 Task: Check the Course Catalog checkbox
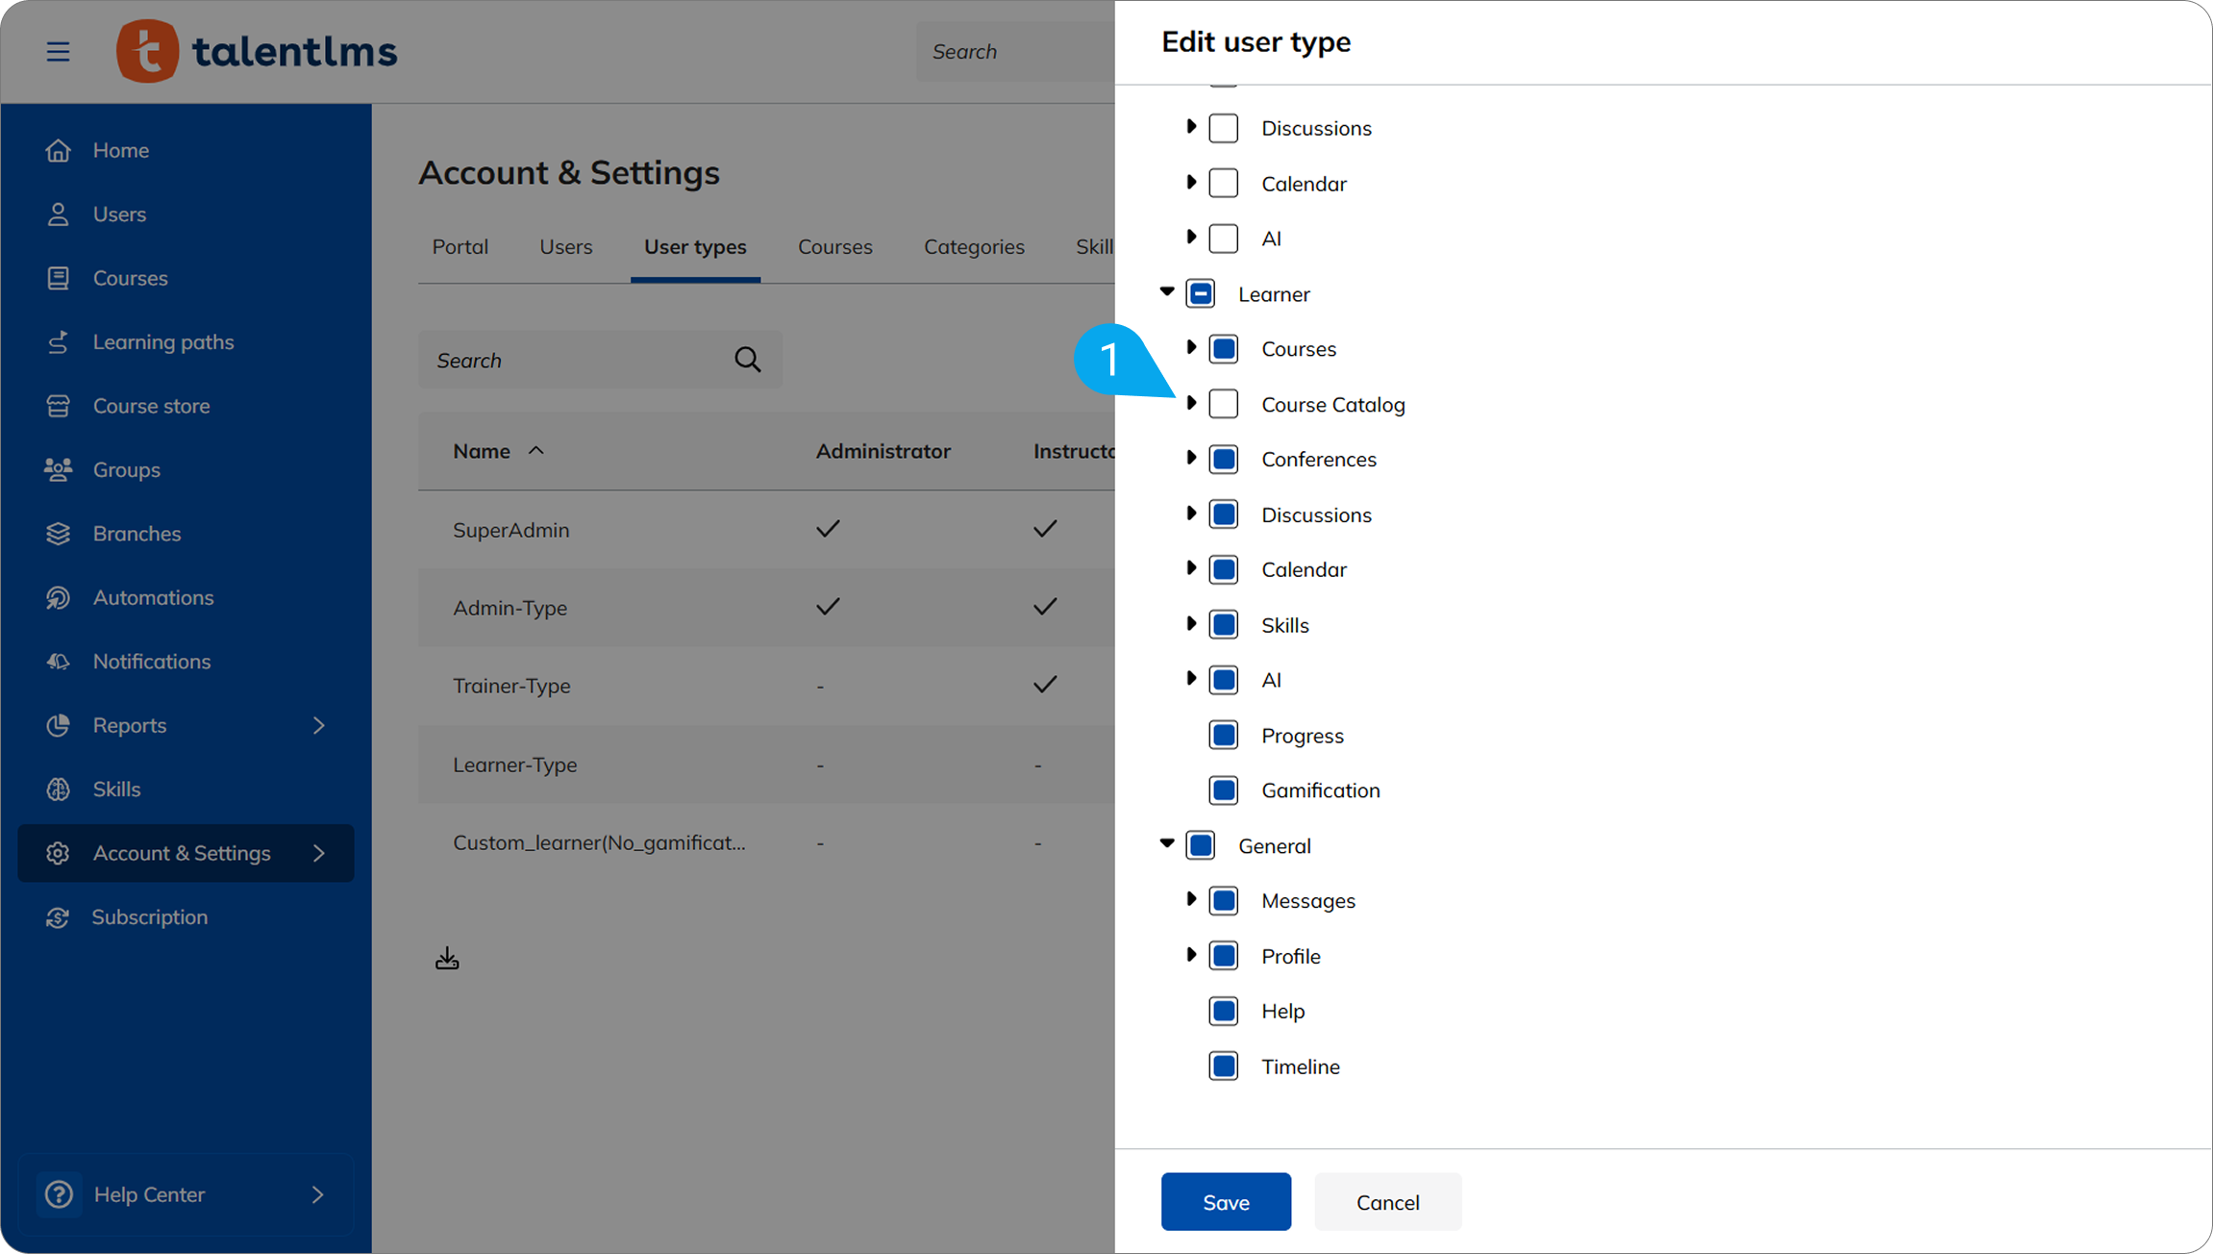click(x=1223, y=404)
